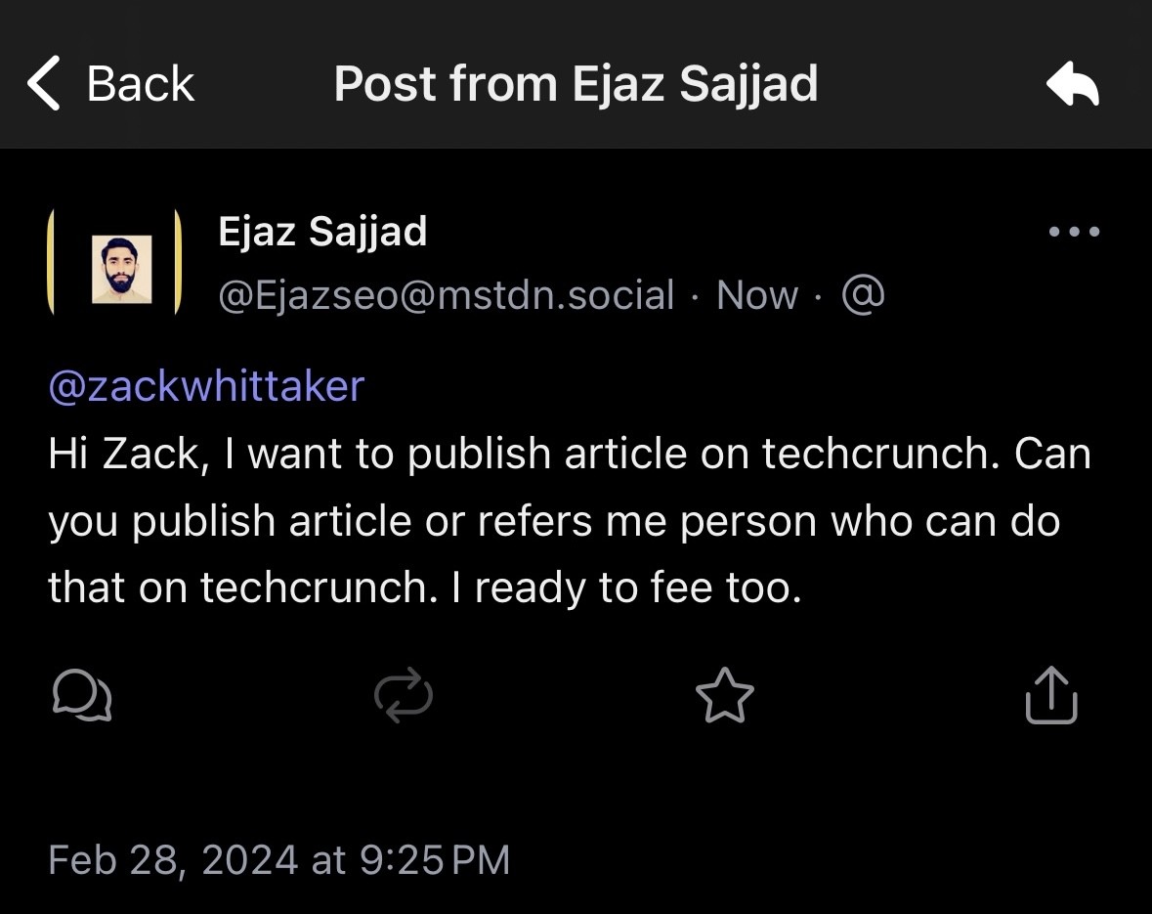The width and height of the screenshot is (1152, 914).
Task: Boost the post with the arrows icon
Action: [403, 696]
